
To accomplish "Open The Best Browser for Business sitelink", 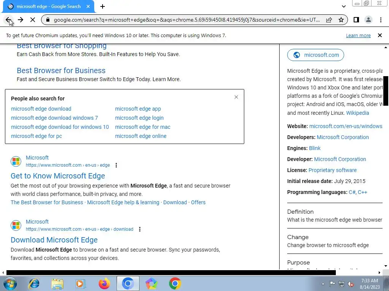I will coord(47,202).
